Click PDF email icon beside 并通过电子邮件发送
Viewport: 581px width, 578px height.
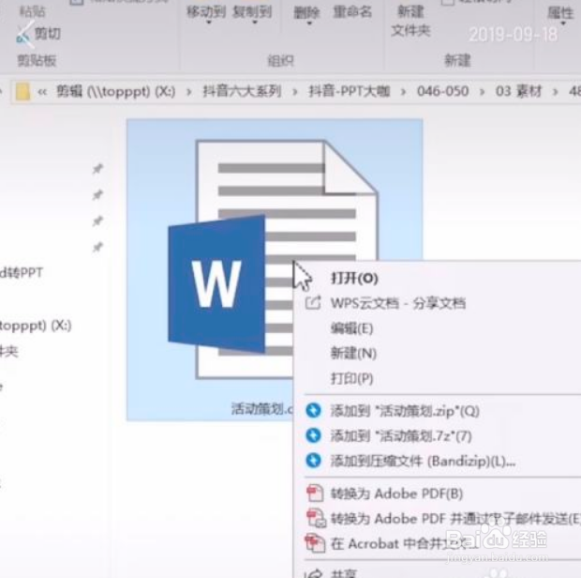tap(316, 518)
